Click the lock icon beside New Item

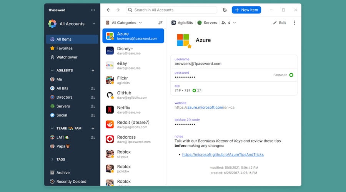coord(225,10)
